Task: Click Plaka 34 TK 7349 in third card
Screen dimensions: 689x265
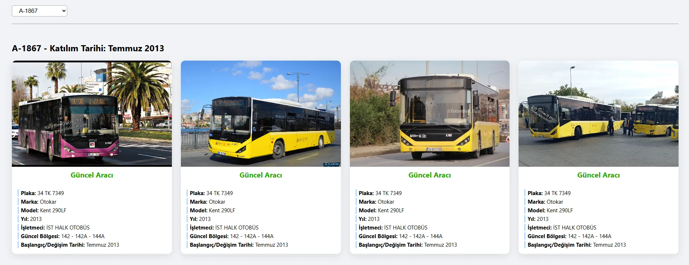Action: (x=380, y=193)
